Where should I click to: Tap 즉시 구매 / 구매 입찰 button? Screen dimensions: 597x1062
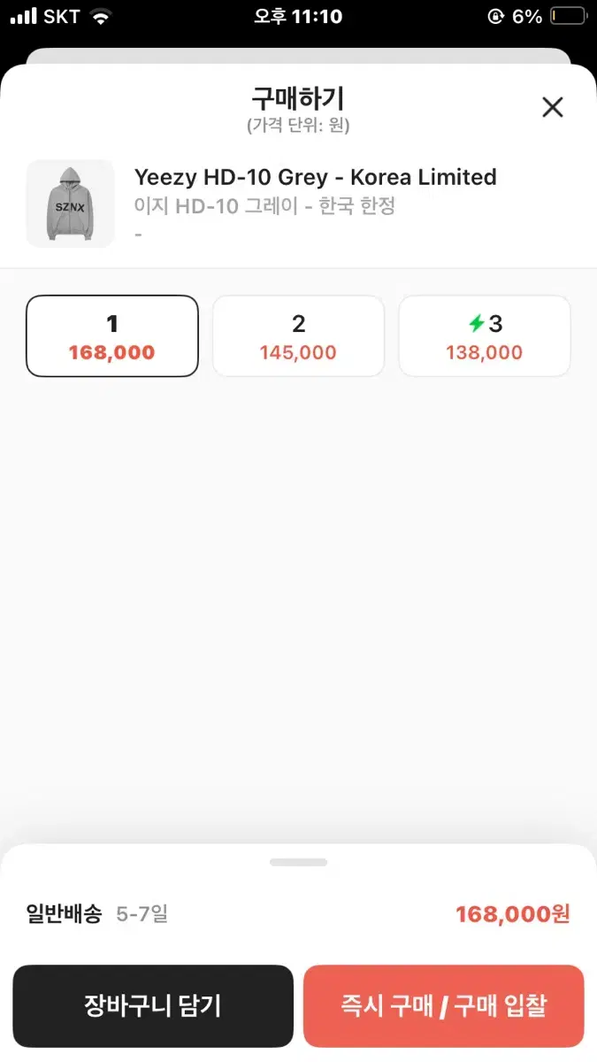click(x=443, y=1006)
